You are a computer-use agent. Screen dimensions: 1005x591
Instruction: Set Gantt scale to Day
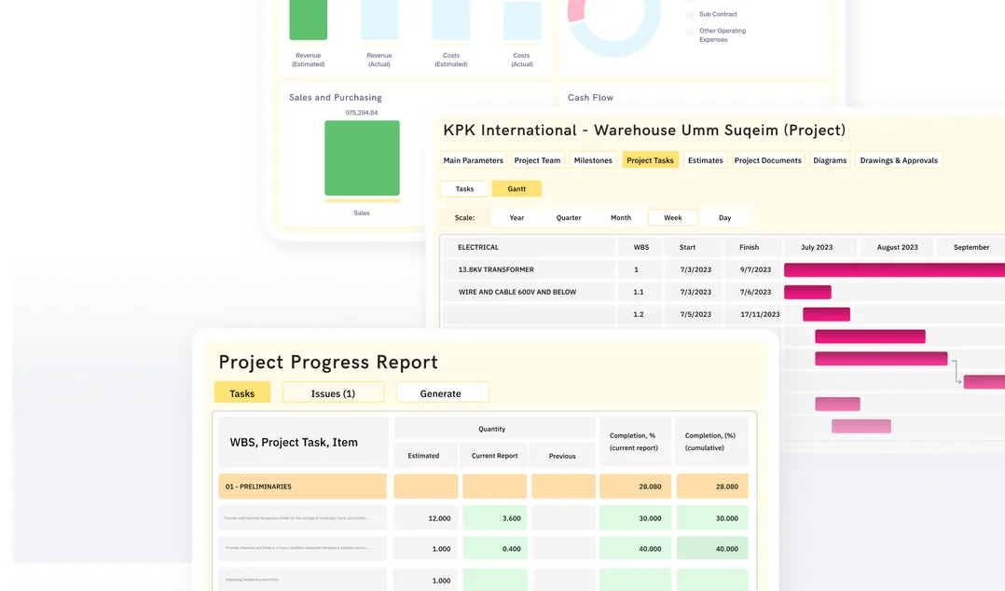tap(725, 218)
